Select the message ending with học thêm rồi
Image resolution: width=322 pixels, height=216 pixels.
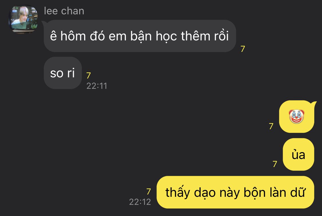pyautogui.click(x=140, y=36)
